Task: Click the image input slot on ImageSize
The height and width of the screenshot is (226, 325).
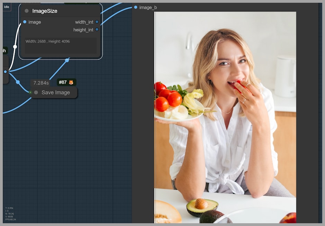Action: [x=25, y=22]
